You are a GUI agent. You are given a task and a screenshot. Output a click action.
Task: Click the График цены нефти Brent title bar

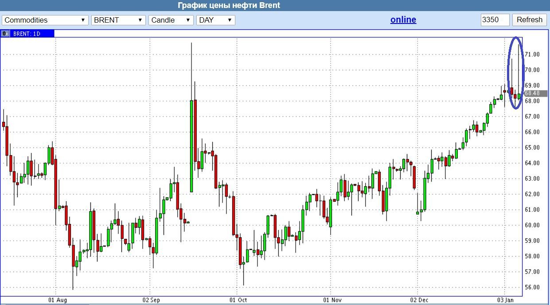pyautogui.click(x=275, y=5)
